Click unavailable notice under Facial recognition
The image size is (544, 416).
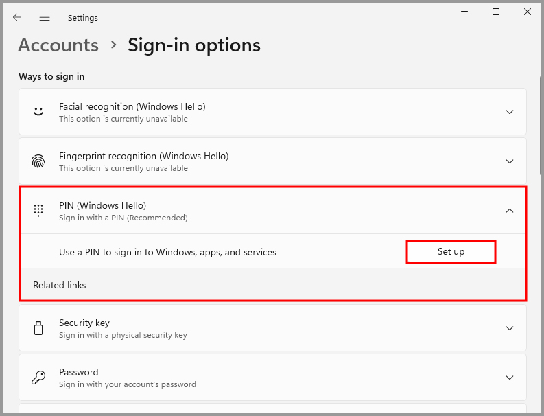point(123,119)
